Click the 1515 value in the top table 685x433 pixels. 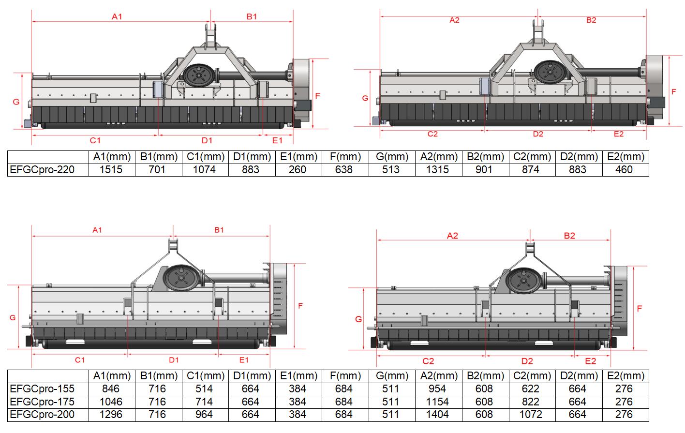(x=112, y=170)
